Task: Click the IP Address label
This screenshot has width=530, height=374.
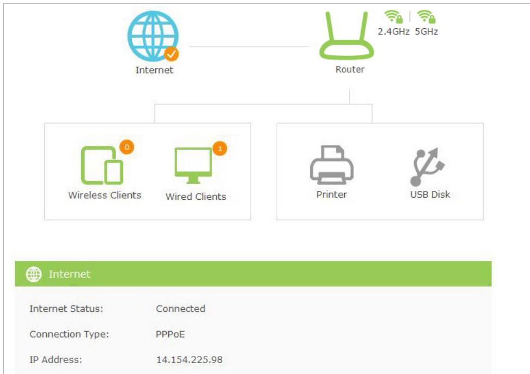Action: (56, 359)
